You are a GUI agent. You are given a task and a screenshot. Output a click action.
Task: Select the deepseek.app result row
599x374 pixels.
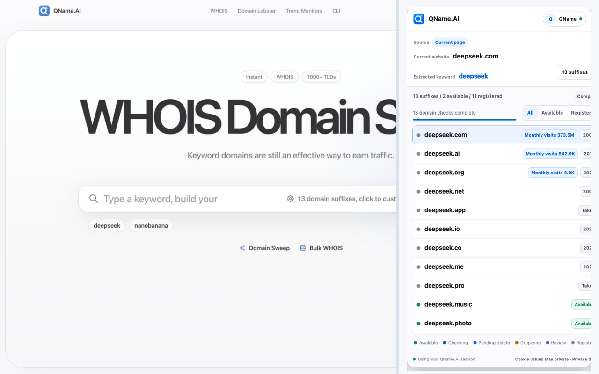501,210
